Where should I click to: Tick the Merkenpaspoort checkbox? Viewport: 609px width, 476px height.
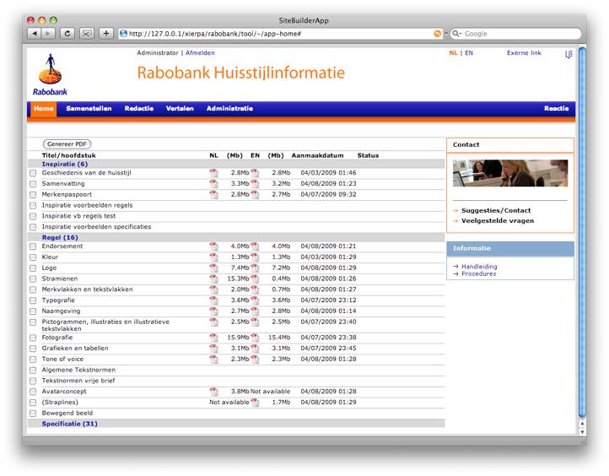tap(33, 195)
